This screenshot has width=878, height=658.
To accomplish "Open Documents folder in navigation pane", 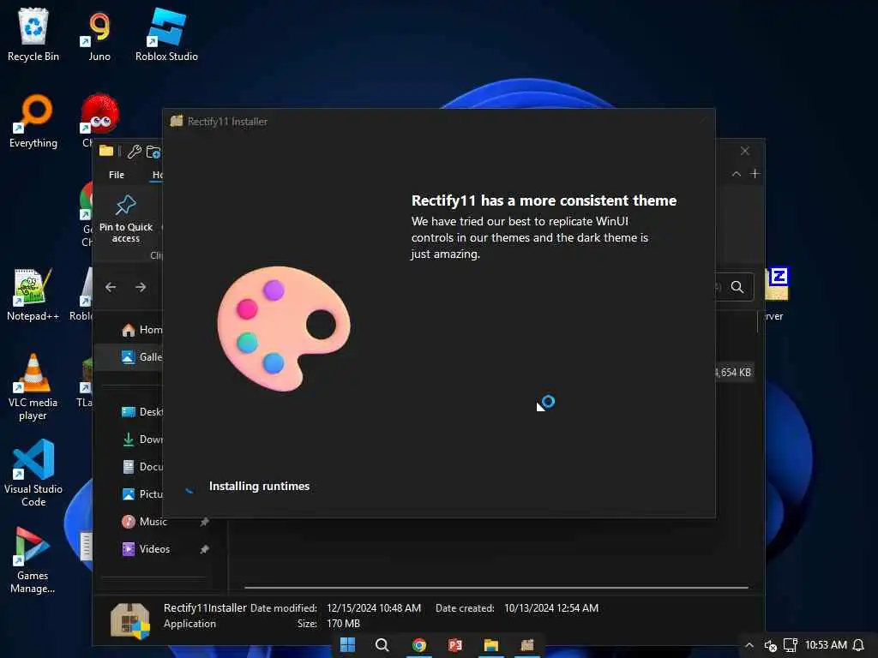I will point(142,467).
